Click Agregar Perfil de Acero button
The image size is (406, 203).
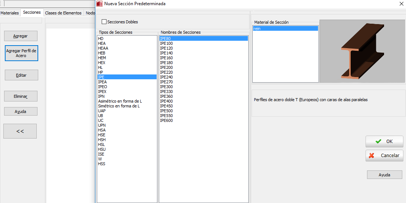point(21,53)
